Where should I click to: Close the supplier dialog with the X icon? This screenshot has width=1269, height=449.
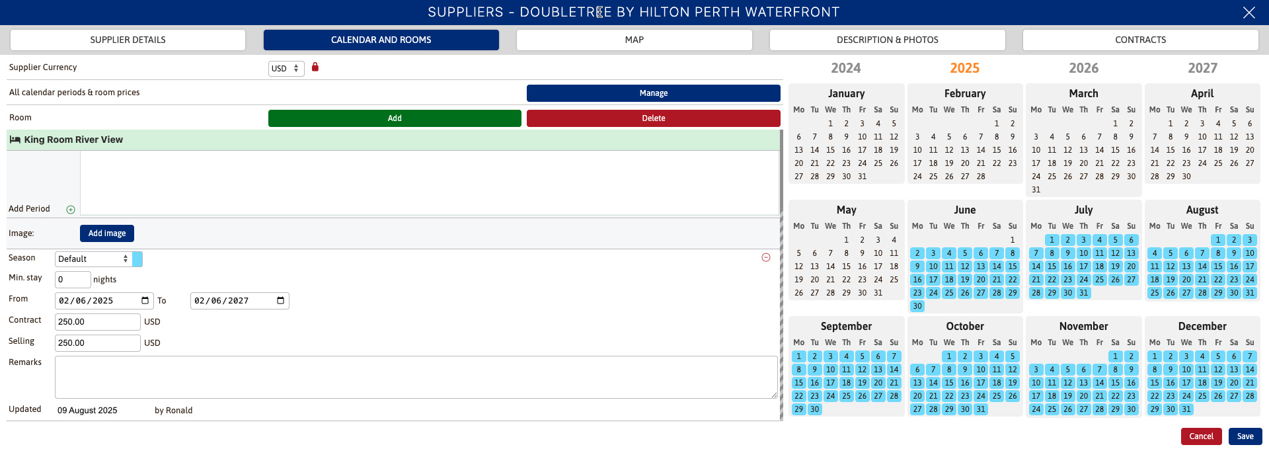pos(1249,13)
